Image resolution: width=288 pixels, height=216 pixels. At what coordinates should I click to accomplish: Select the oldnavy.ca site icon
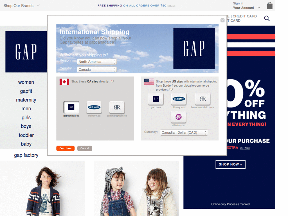click(x=94, y=107)
